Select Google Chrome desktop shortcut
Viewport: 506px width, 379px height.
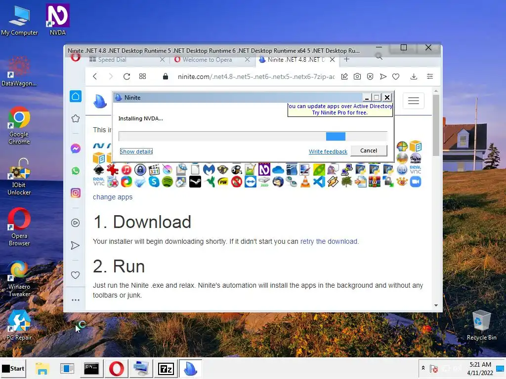click(19, 125)
